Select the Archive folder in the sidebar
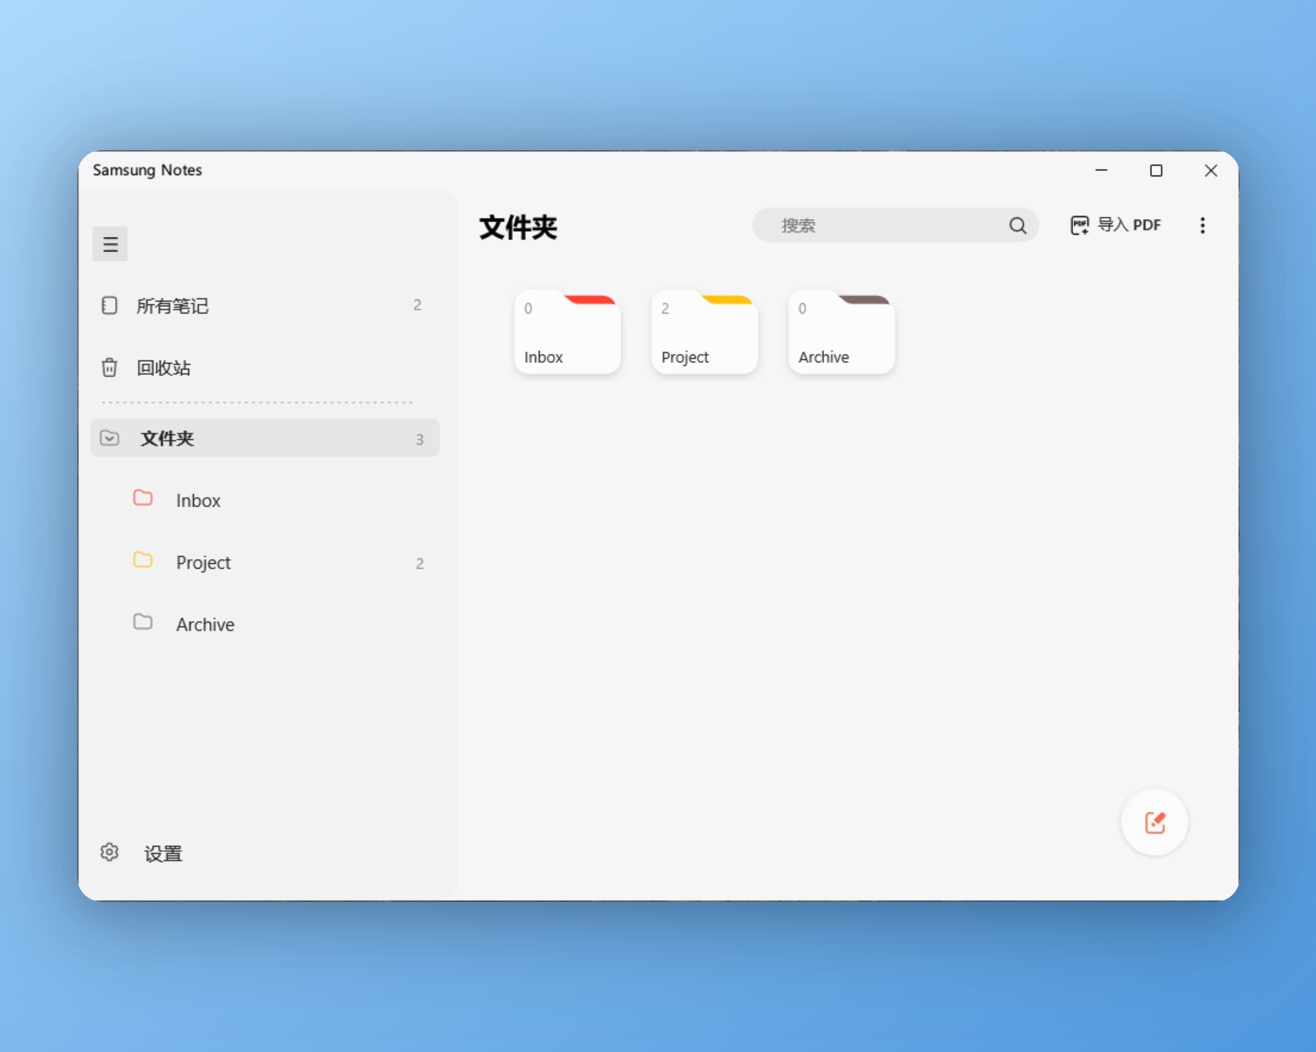The image size is (1316, 1052). (x=205, y=625)
